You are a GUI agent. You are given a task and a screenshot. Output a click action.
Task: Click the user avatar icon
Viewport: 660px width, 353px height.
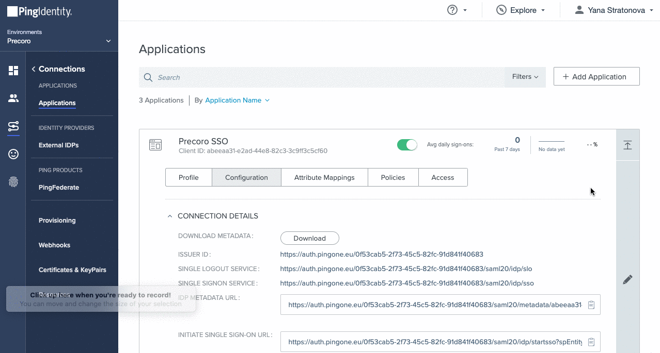(579, 10)
